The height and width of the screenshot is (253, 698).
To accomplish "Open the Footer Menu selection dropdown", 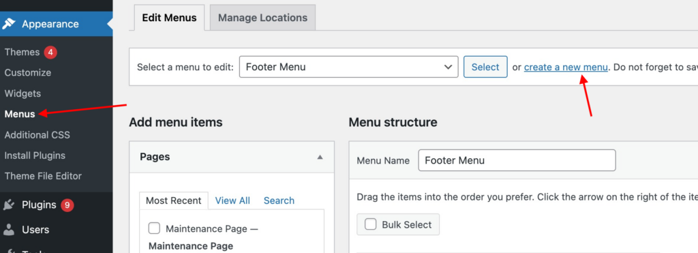I will click(348, 67).
